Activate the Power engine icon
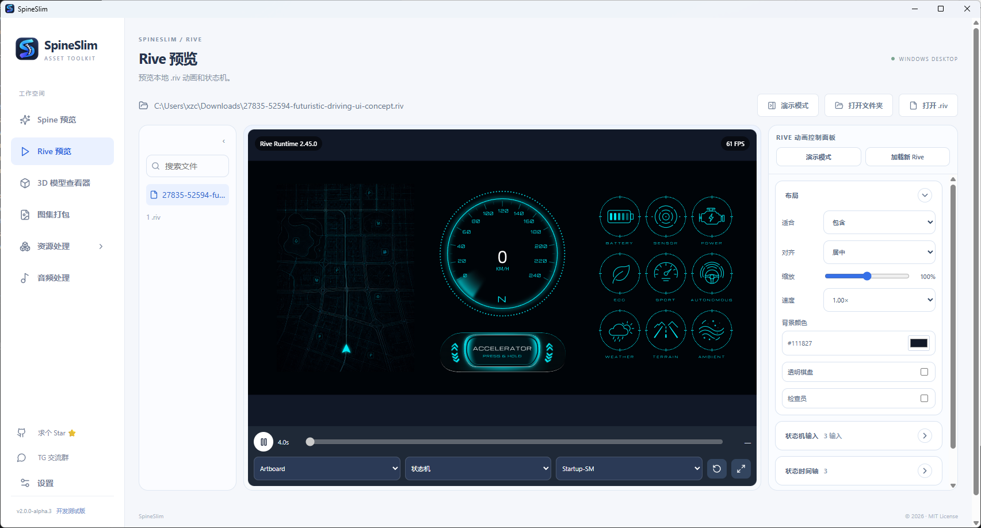Image resolution: width=981 pixels, height=528 pixels. [x=712, y=217]
